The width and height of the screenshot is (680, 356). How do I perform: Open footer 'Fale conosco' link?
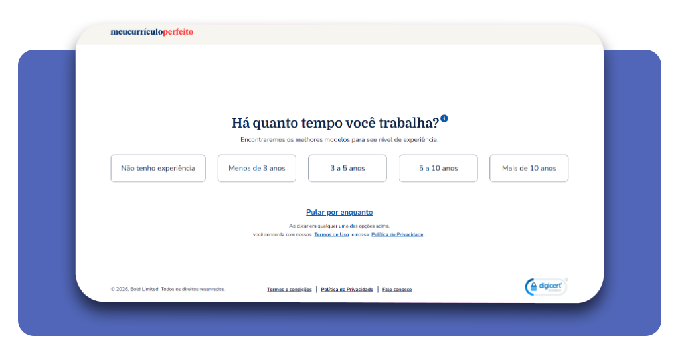397,289
